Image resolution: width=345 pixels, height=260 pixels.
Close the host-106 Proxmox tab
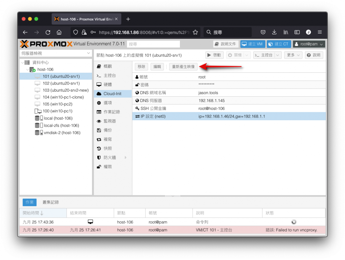pyautogui.click(x=116, y=19)
